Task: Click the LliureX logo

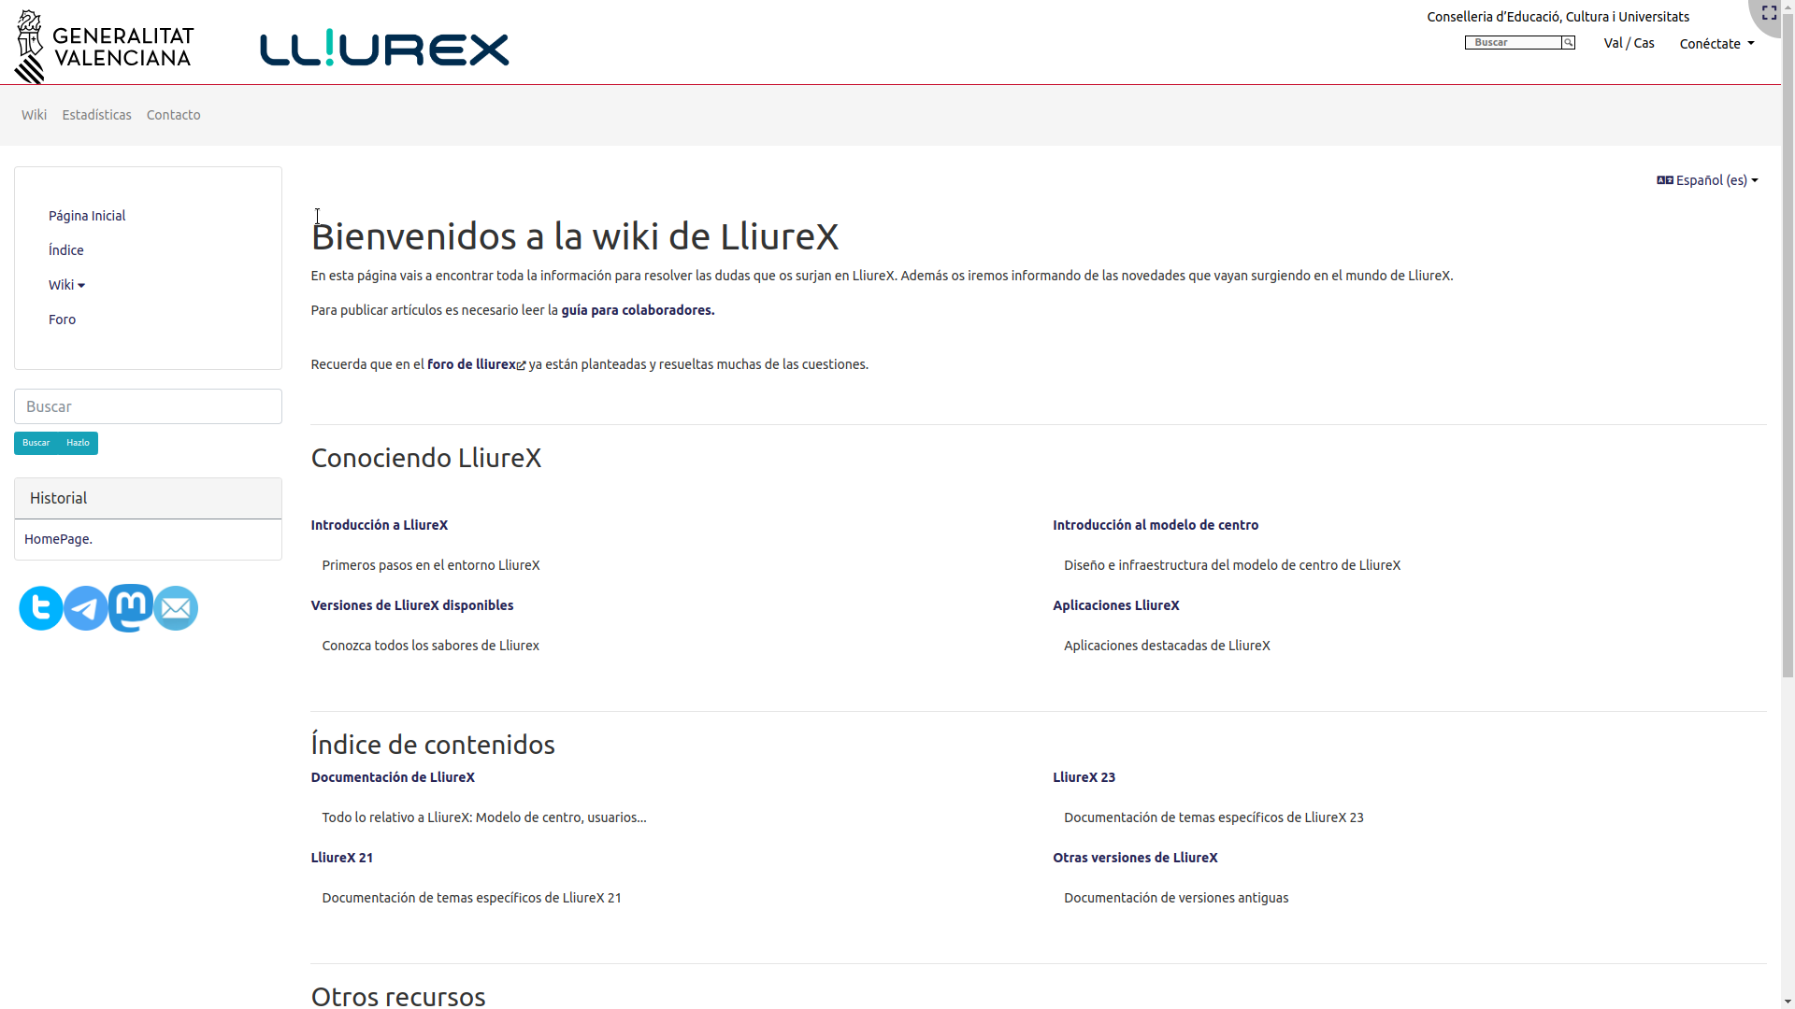Action: pos(384,48)
